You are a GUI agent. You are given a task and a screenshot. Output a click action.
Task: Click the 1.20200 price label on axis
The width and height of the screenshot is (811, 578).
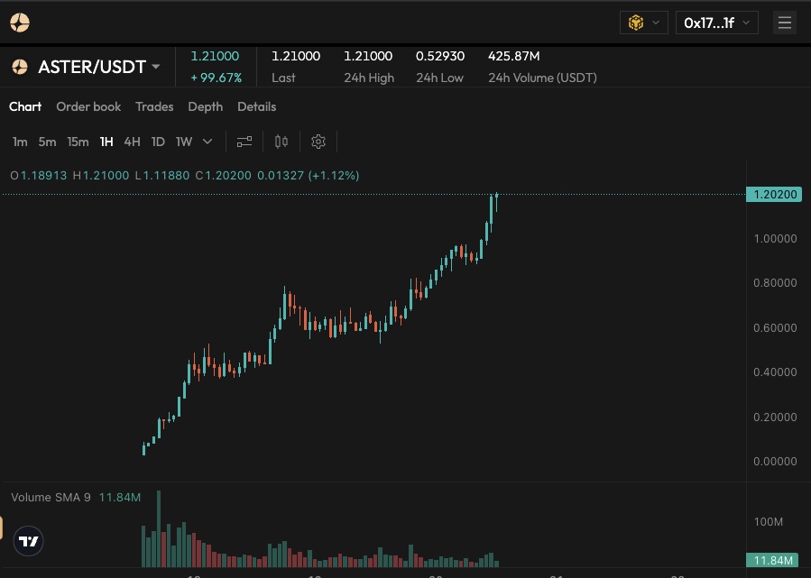(x=774, y=194)
